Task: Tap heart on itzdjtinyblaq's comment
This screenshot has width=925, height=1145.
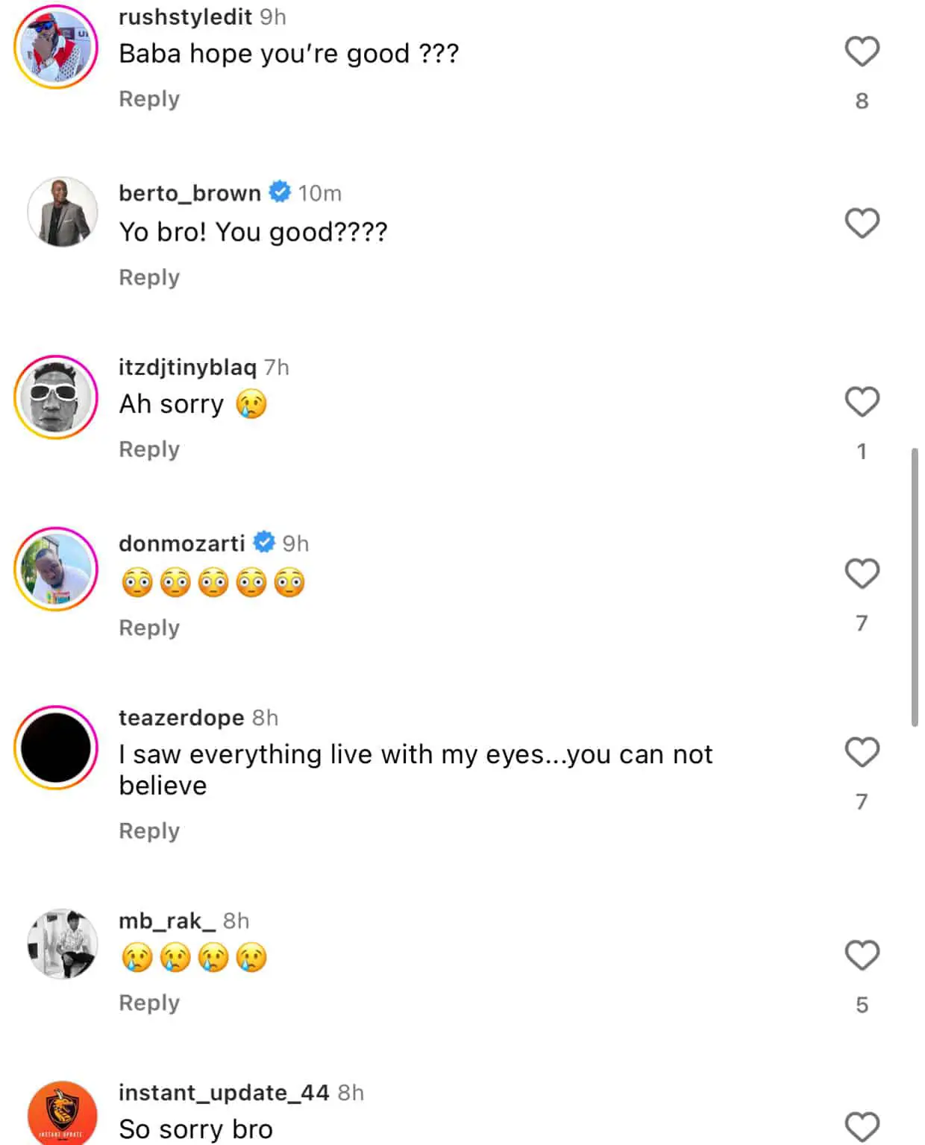Action: point(862,402)
